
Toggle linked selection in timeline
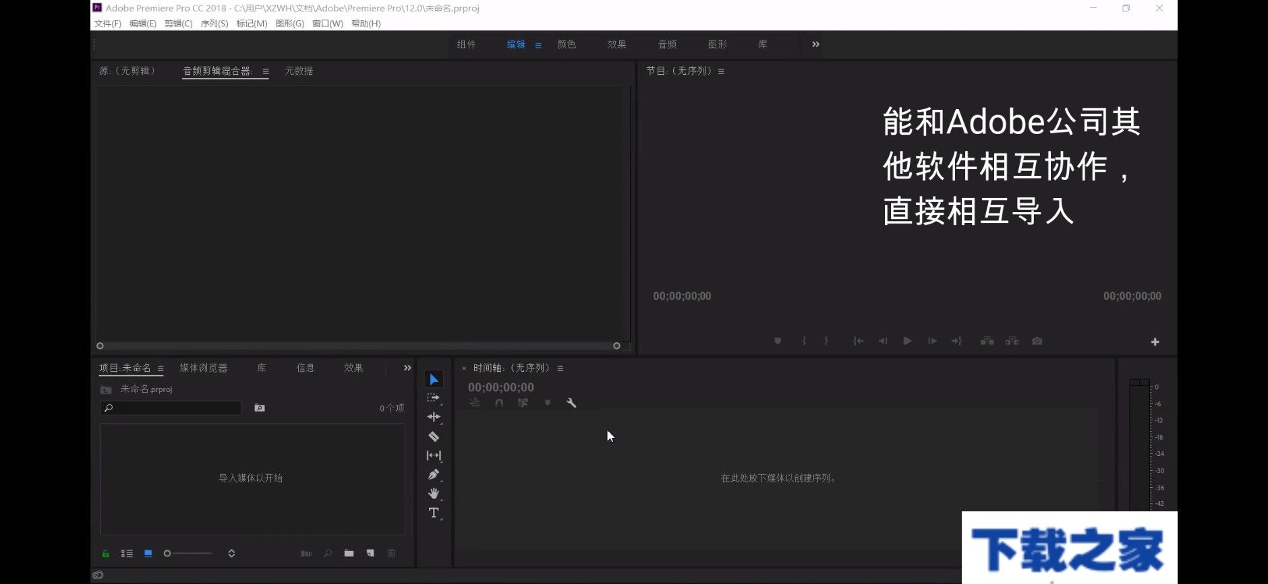(x=523, y=403)
